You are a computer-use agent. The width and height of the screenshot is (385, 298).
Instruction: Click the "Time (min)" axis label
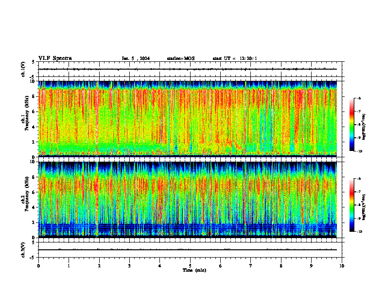194,270
